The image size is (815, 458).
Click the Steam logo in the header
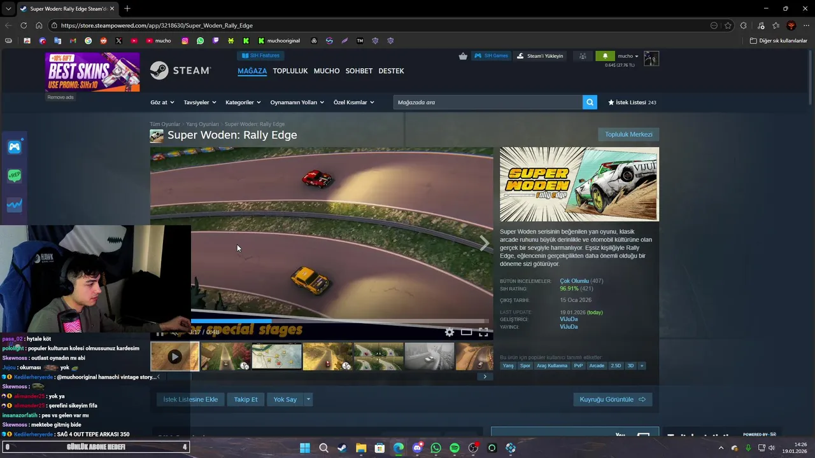pos(180,71)
